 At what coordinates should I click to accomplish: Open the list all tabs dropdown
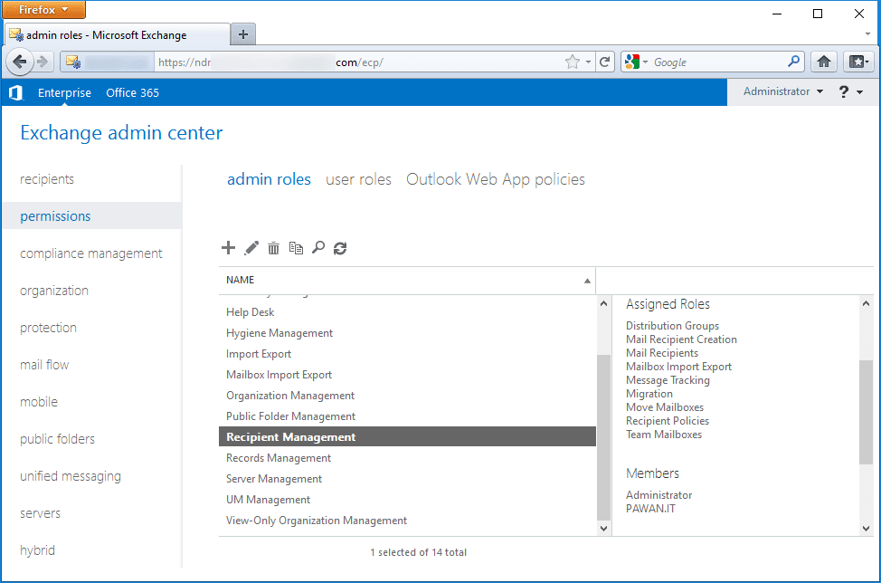point(867,34)
